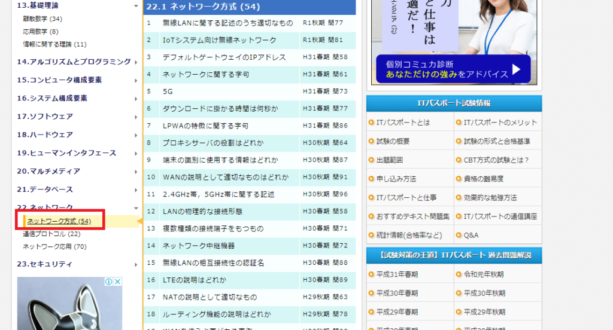The image size is (613, 330).
Task: Collapse the 13.基礎理論 section arrow
Action: pos(136,6)
